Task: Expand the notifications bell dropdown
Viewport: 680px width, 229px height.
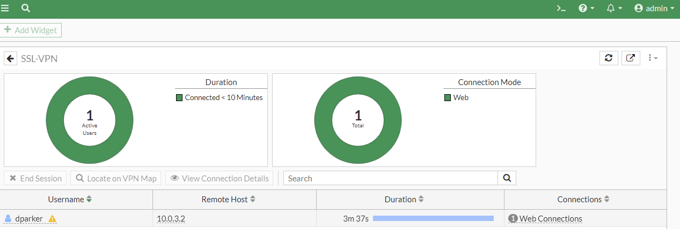Action: click(x=614, y=8)
